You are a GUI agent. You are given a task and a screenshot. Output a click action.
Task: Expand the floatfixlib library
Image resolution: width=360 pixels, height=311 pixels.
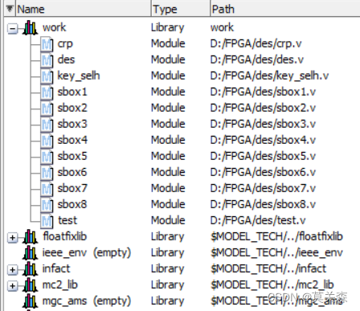coord(12,238)
